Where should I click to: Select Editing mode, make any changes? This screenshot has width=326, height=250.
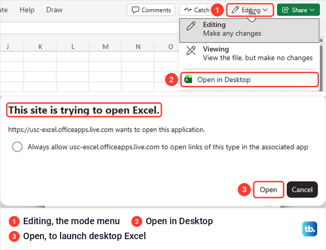pyautogui.click(x=249, y=31)
